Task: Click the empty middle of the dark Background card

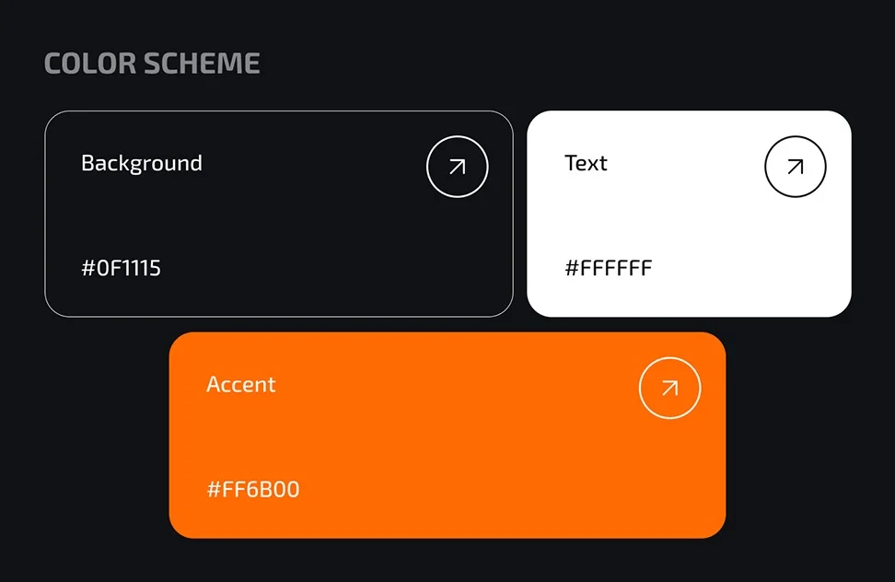Action: (278, 216)
